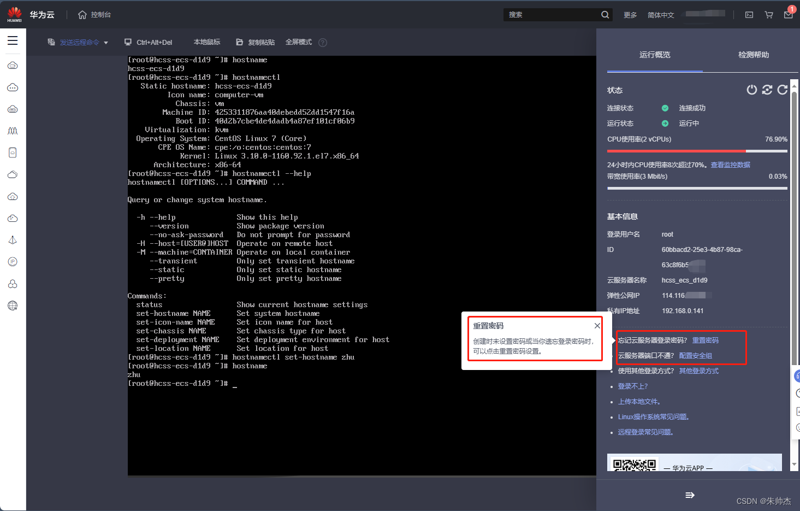Open the CloudShell terminal icon in the header
The image size is (800, 511).
(x=749, y=15)
